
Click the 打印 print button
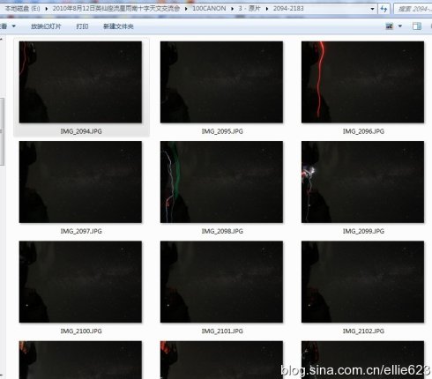point(82,26)
